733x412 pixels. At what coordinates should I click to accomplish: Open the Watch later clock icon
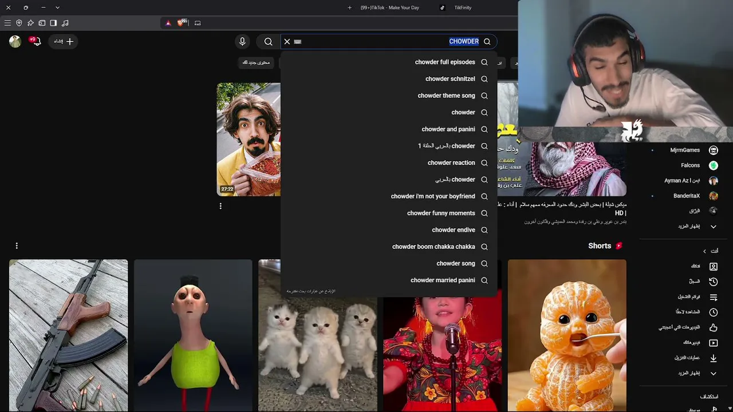[714, 312]
